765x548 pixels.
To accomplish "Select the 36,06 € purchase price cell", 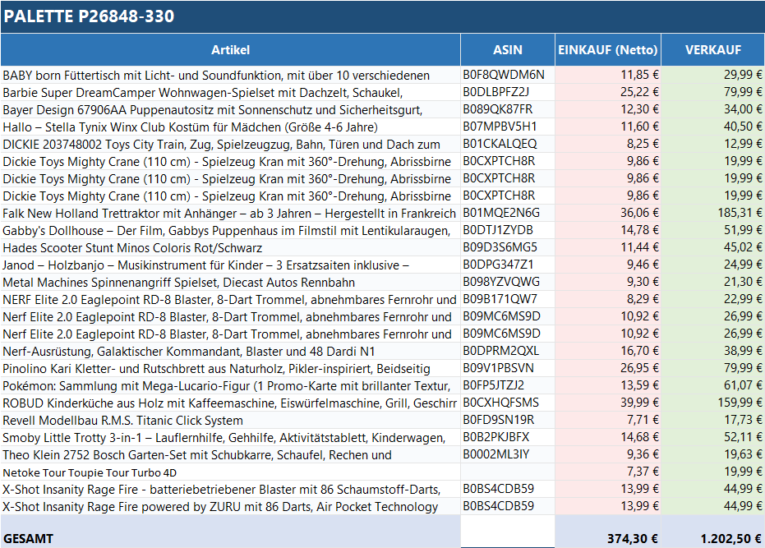I will click(x=608, y=213).
